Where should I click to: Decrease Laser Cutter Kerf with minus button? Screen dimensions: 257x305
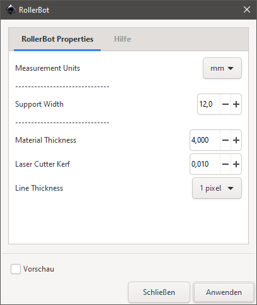click(x=226, y=164)
